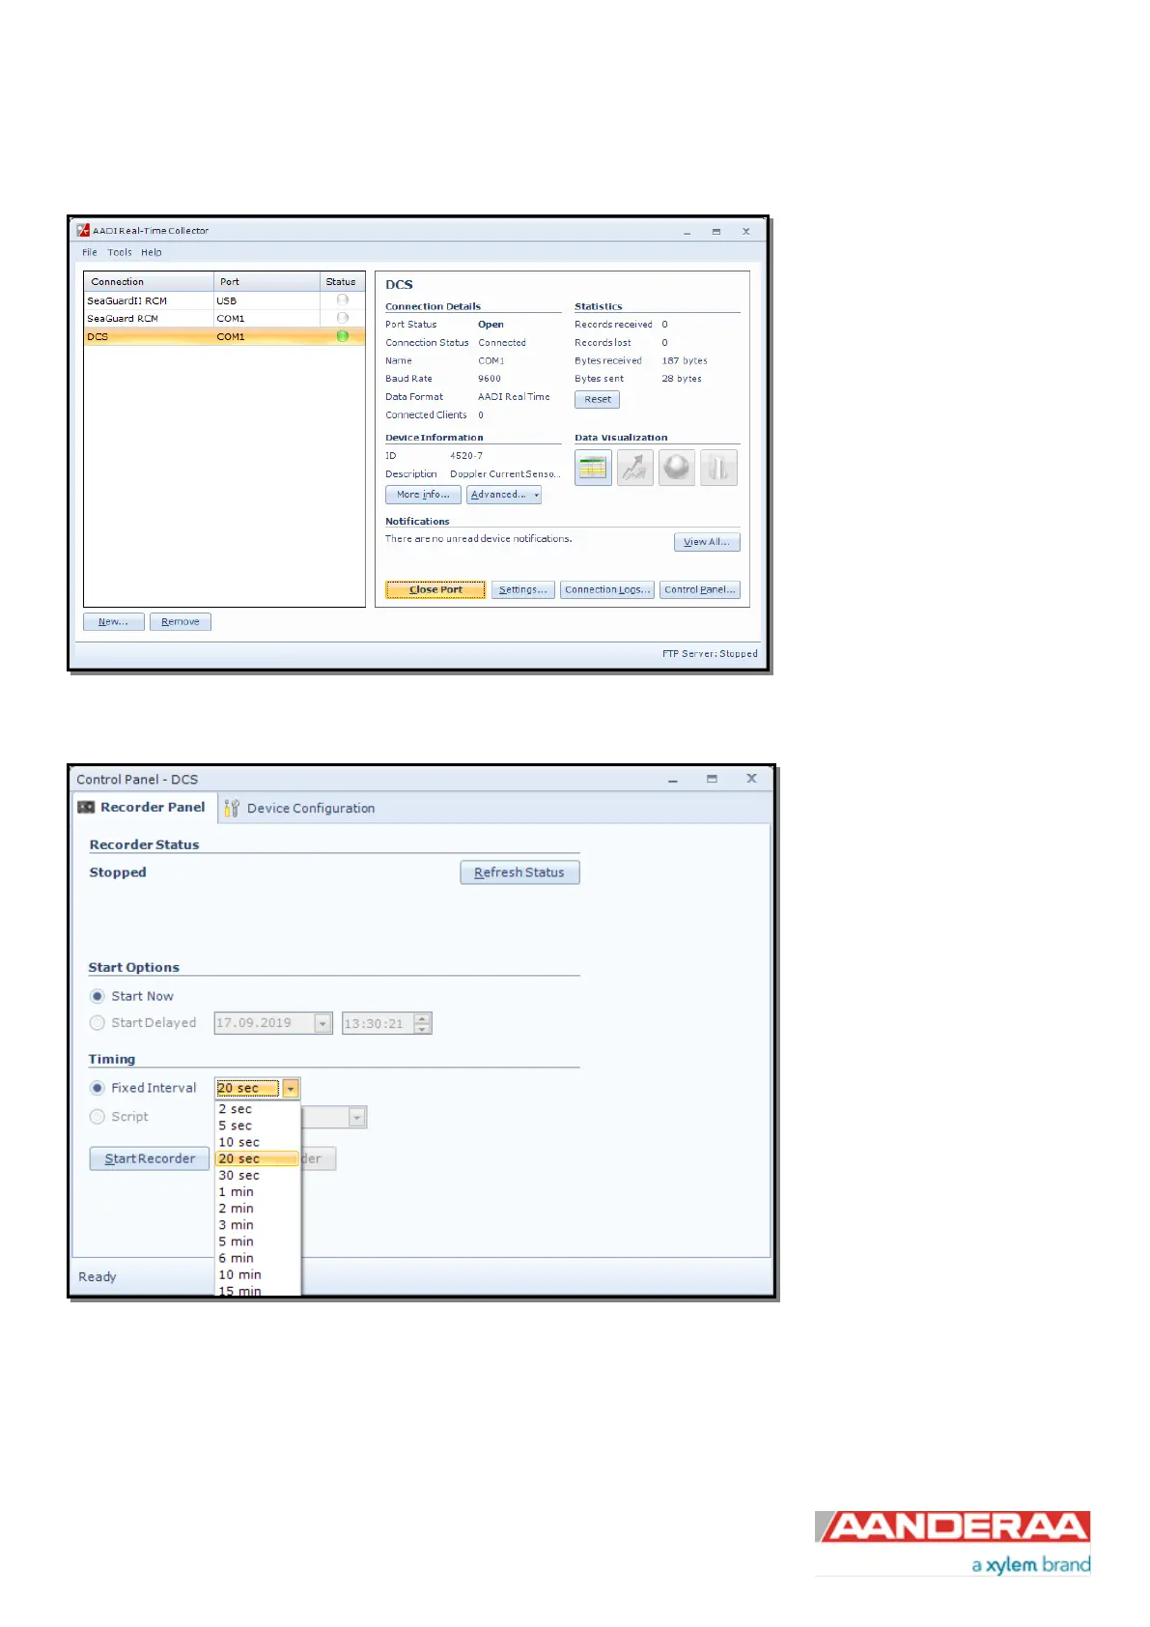
Task: Open the Settings... button
Action: [523, 589]
